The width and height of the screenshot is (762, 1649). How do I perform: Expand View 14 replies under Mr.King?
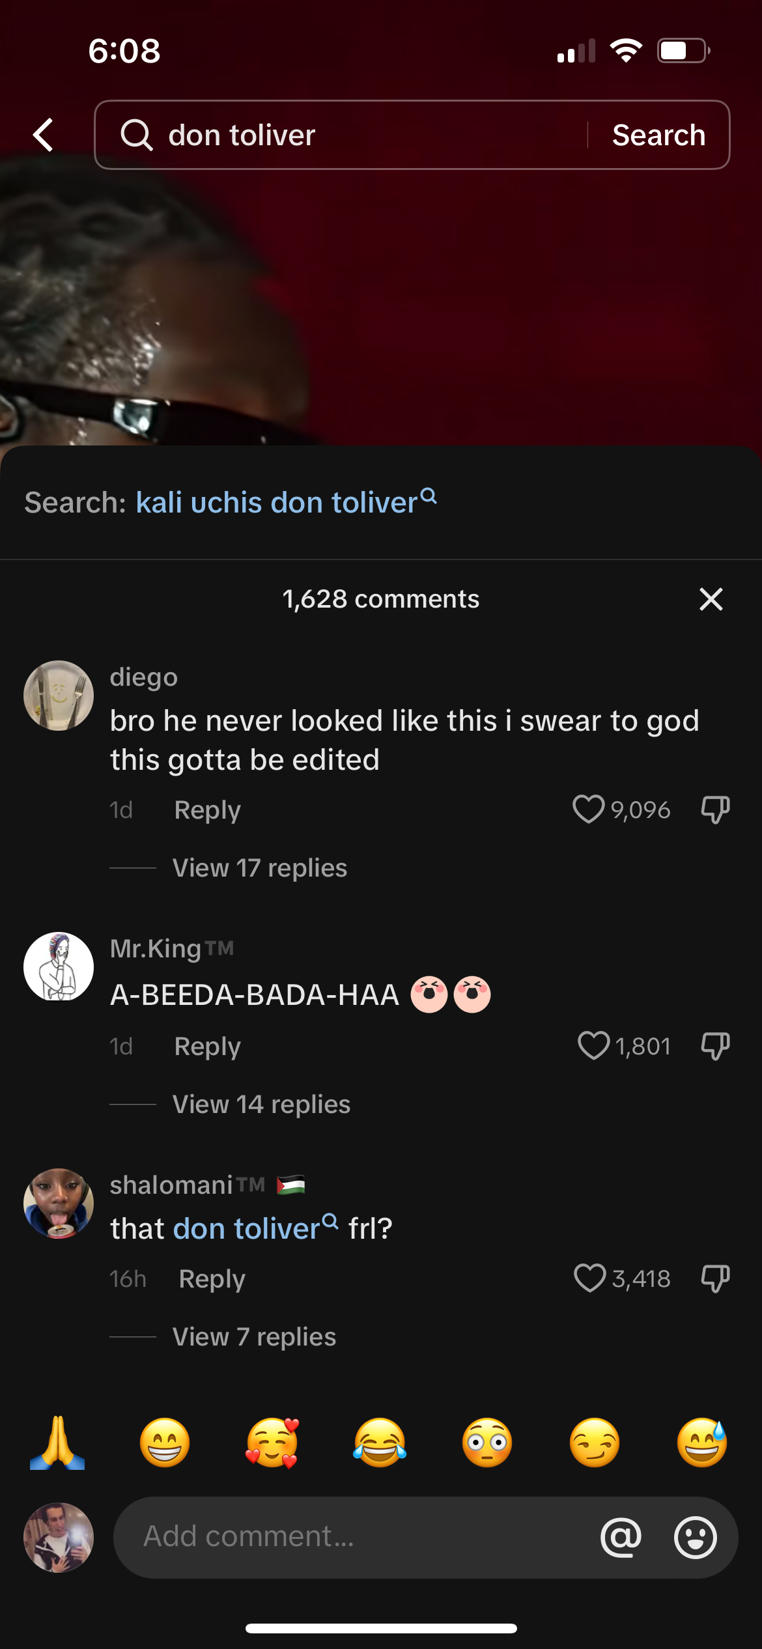(261, 1105)
